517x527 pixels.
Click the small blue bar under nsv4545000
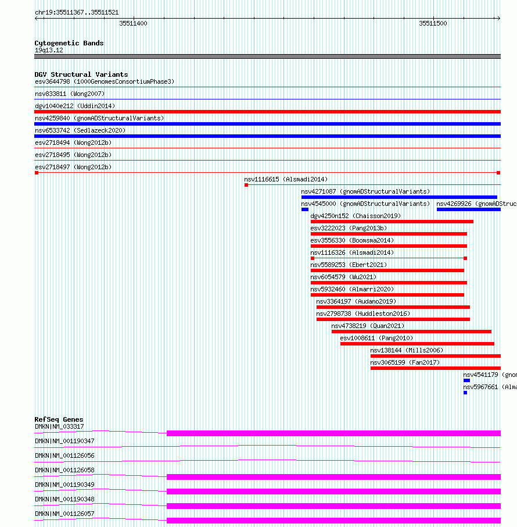tap(305, 209)
